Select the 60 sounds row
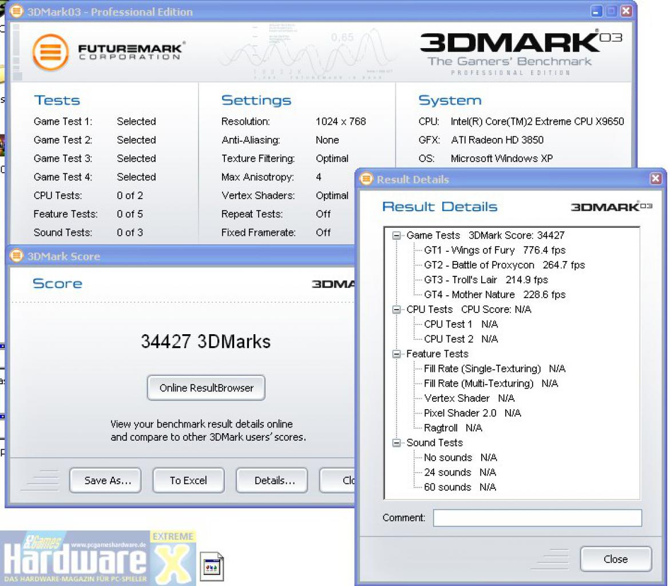This screenshot has width=670, height=586. point(460,487)
